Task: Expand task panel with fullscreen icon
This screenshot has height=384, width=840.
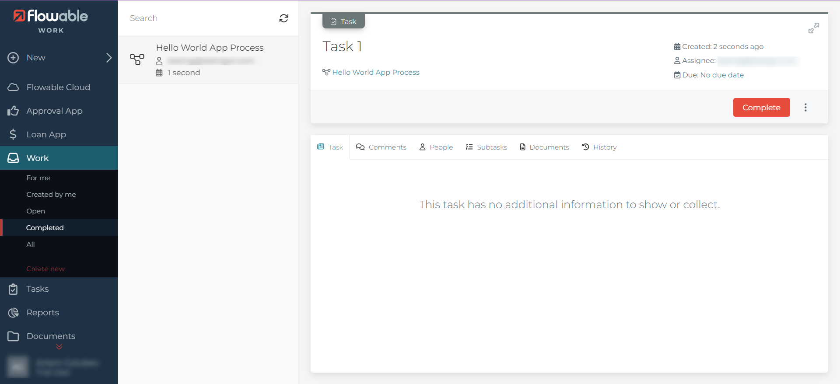Action: point(813,28)
